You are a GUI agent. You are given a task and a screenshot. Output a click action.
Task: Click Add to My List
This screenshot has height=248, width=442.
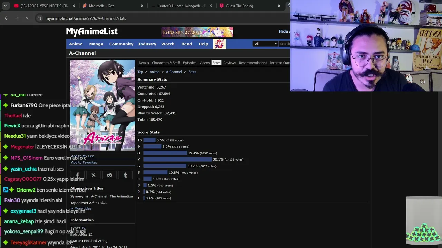[x=82, y=156]
